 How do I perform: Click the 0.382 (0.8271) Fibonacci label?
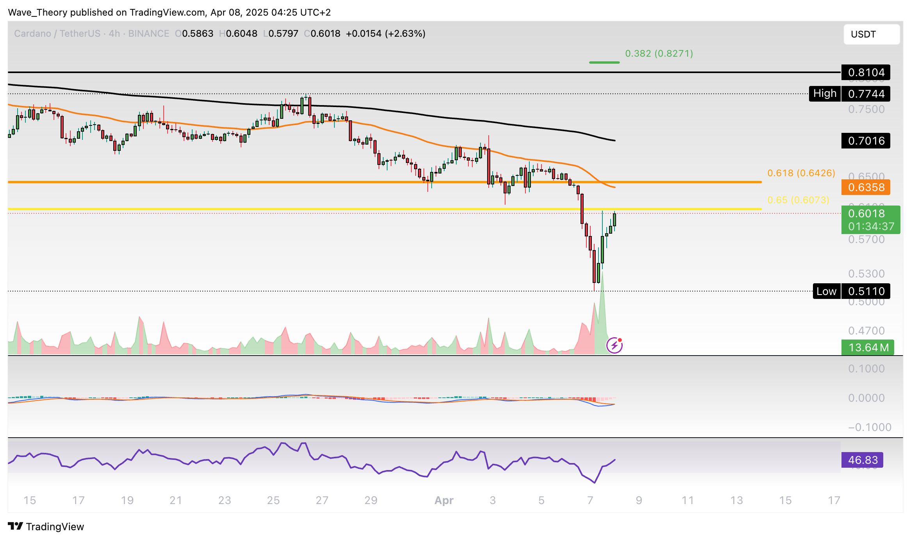click(659, 54)
